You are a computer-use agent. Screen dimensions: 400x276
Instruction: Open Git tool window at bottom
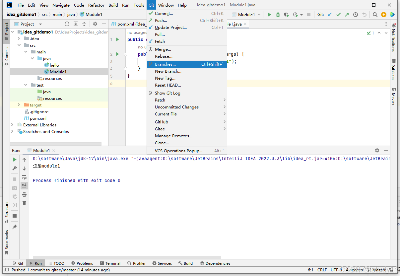(x=18, y=263)
